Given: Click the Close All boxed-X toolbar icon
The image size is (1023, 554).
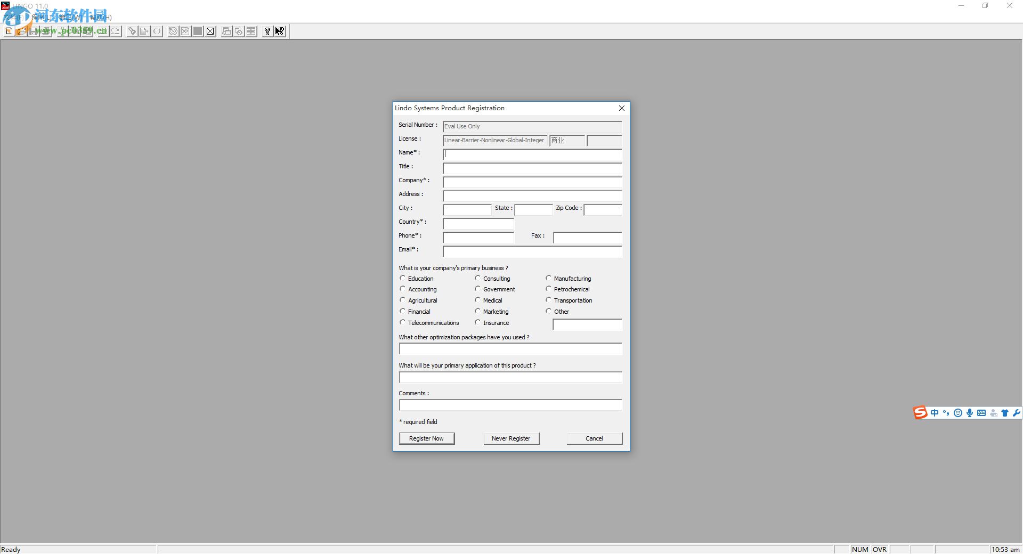Looking at the screenshot, I should pyautogui.click(x=210, y=31).
